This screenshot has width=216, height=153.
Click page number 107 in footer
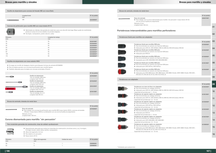(209, 151)
